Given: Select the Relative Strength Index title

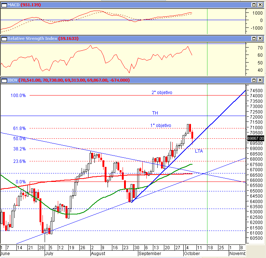Looking at the screenshot, I should pos(32,38).
